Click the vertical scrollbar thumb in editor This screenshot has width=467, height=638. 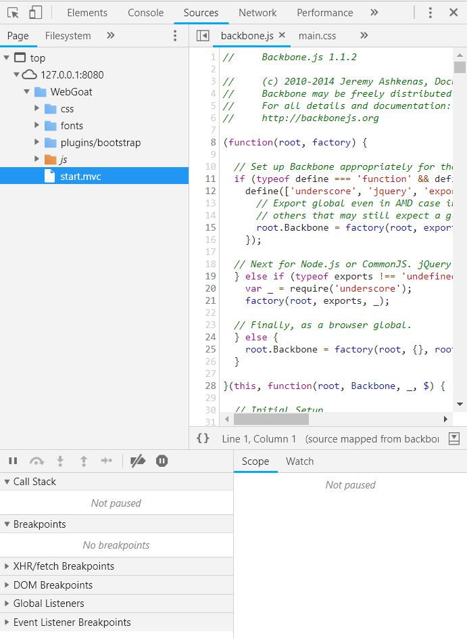click(460, 67)
